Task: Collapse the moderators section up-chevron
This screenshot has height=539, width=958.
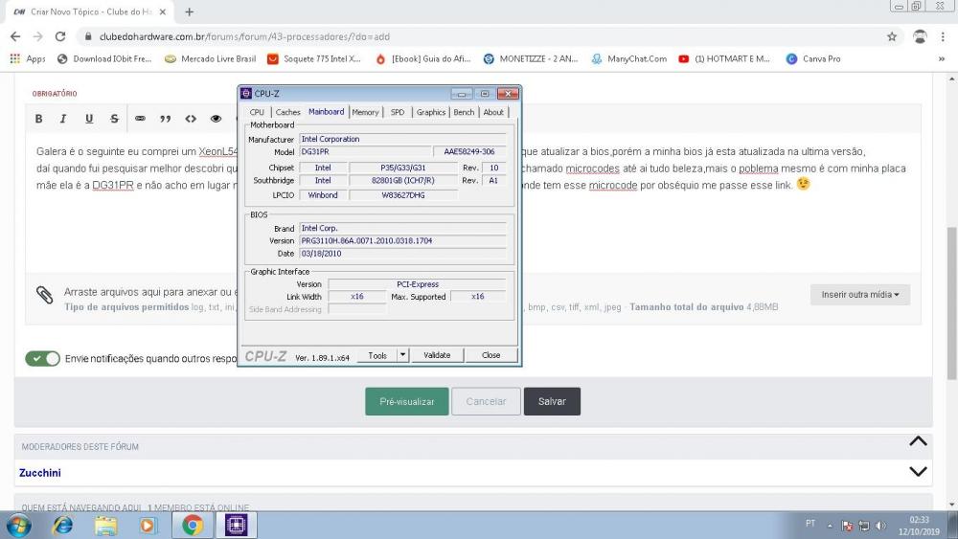Action: 918,441
